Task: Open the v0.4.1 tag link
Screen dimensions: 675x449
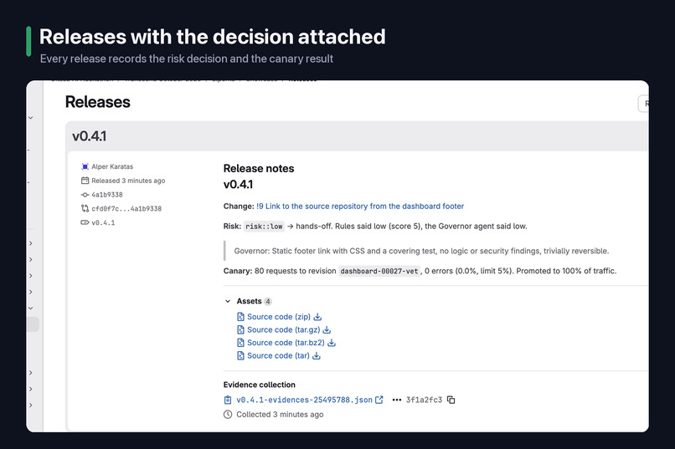Action: coord(103,222)
